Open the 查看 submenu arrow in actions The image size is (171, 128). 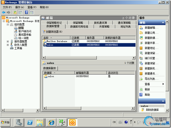[163, 84]
